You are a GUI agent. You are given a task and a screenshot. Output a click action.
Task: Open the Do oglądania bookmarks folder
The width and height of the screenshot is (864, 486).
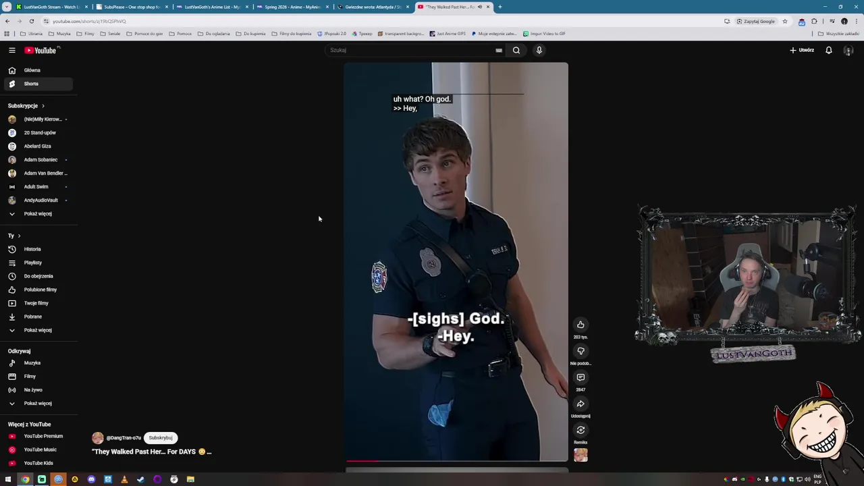click(214, 34)
